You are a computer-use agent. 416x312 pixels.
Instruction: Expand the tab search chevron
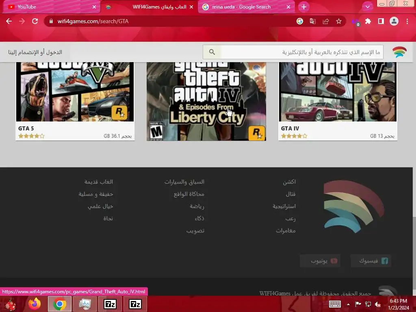367,7
